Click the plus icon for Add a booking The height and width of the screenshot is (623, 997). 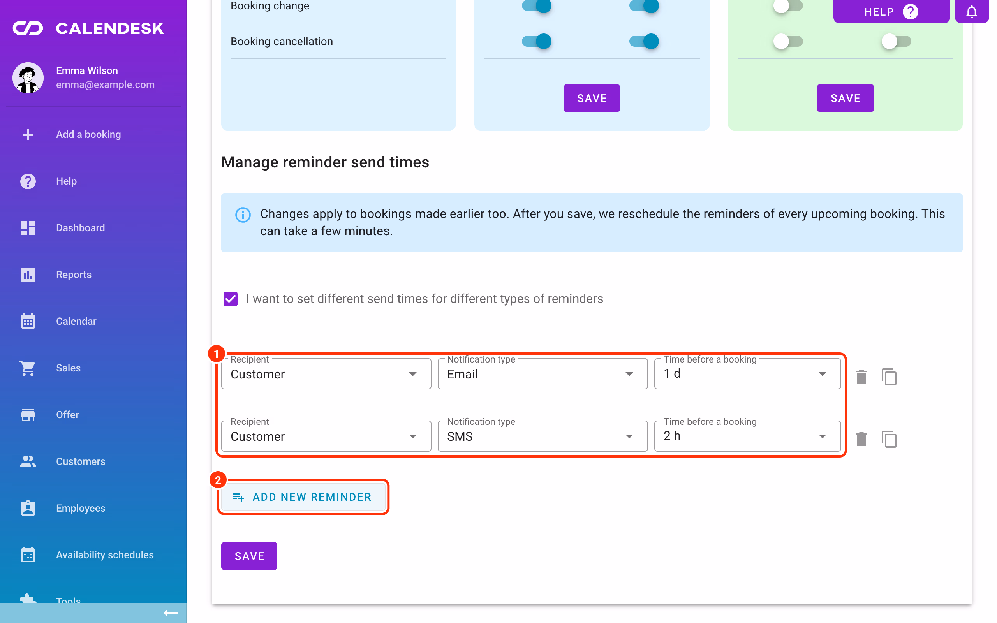28,134
